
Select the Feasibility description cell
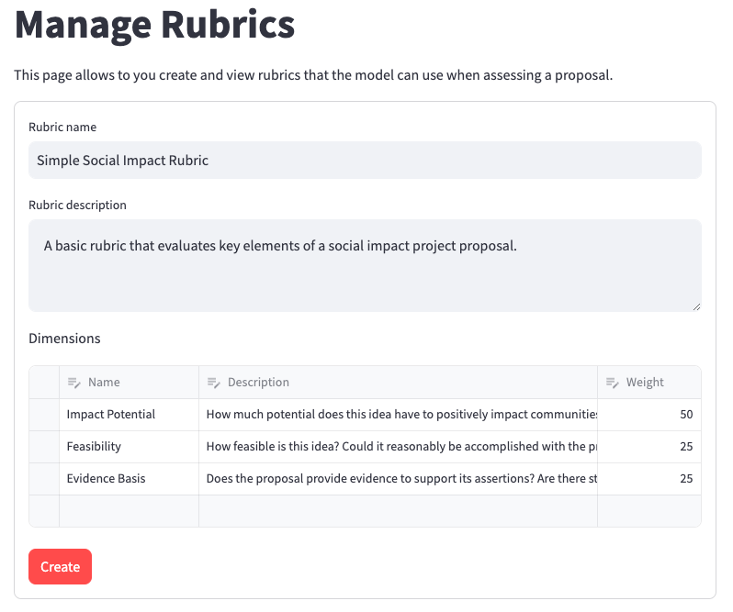coord(398,447)
